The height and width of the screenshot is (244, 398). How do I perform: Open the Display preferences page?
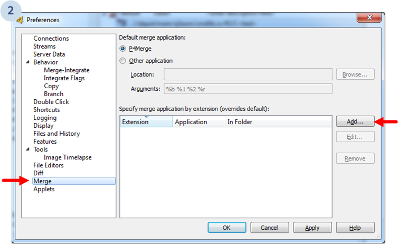43,126
